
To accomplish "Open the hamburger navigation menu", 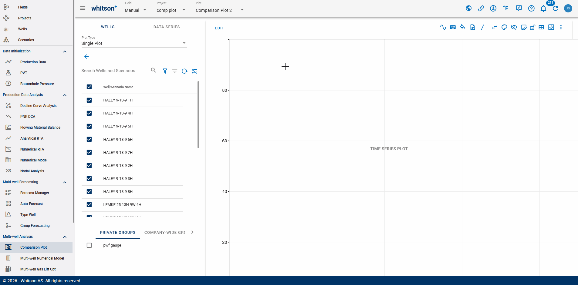I will [83, 8].
